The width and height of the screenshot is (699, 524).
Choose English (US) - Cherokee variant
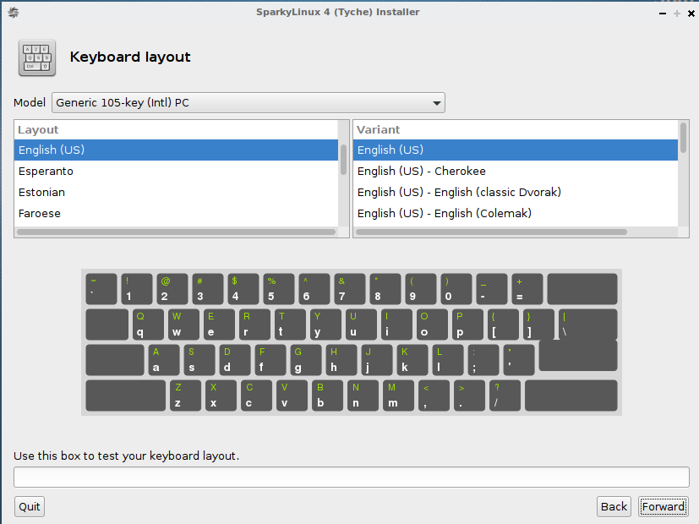tap(516, 171)
